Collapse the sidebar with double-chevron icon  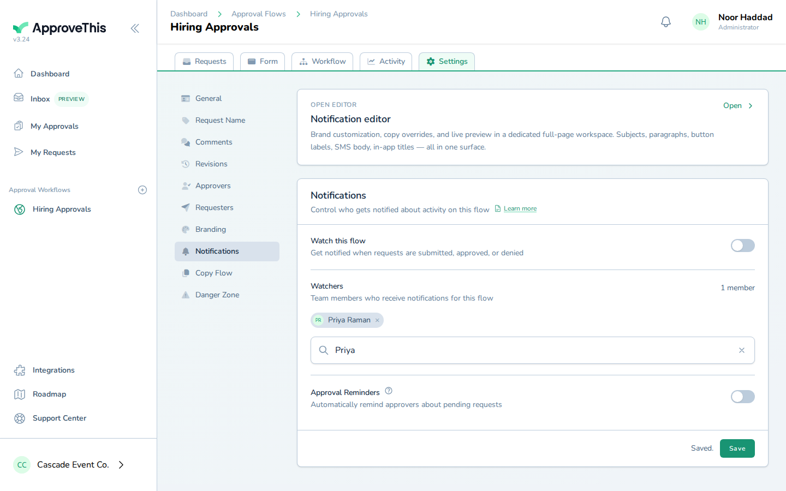[x=135, y=28]
